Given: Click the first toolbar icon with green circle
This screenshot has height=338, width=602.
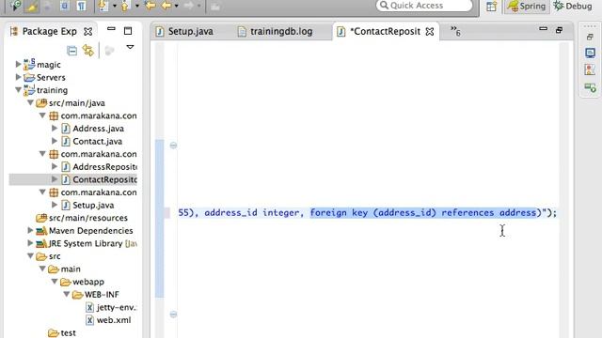Looking at the screenshot, I should (x=15, y=6).
